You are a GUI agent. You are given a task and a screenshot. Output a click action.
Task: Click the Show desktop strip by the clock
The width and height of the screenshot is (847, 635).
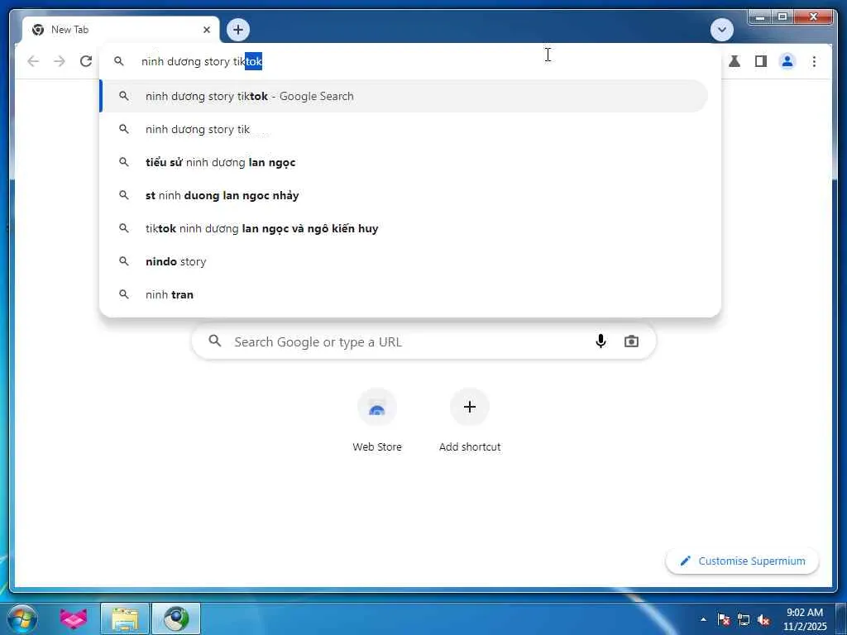click(x=842, y=618)
